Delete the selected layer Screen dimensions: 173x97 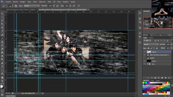(169, 78)
